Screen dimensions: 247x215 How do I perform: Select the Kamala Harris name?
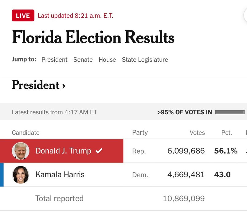point(60,175)
